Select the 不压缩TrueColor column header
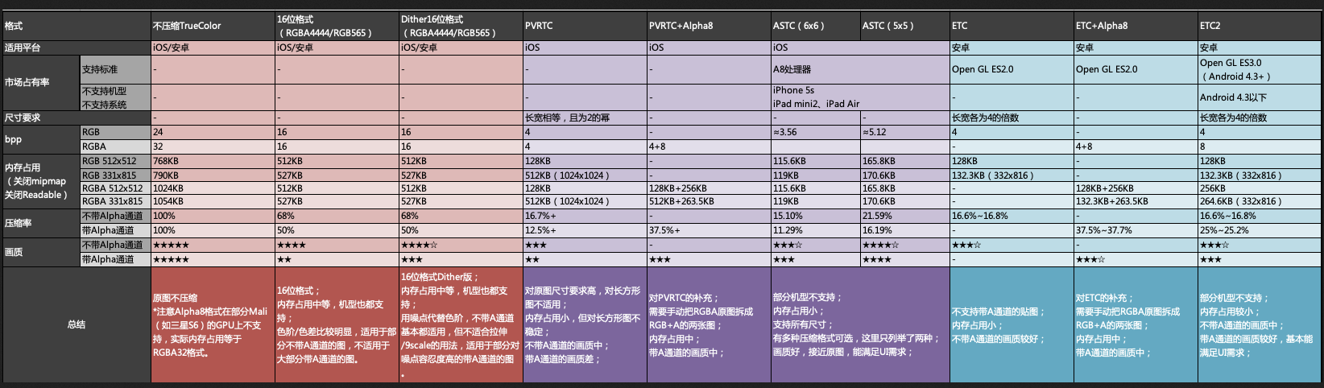Image resolution: width=1324 pixels, height=388 pixels. (x=213, y=26)
